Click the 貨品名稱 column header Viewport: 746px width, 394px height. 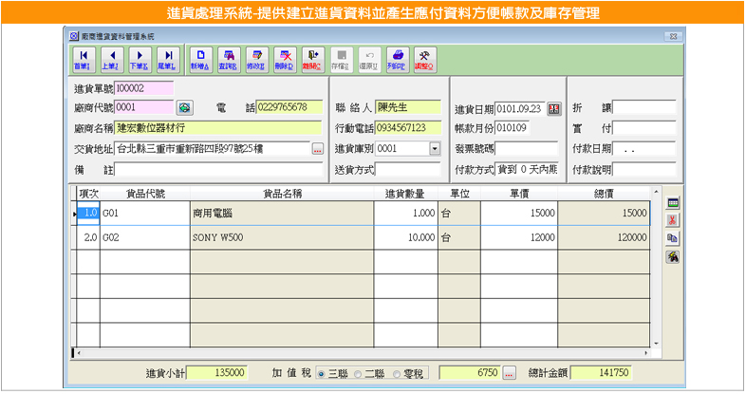click(x=282, y=194)
